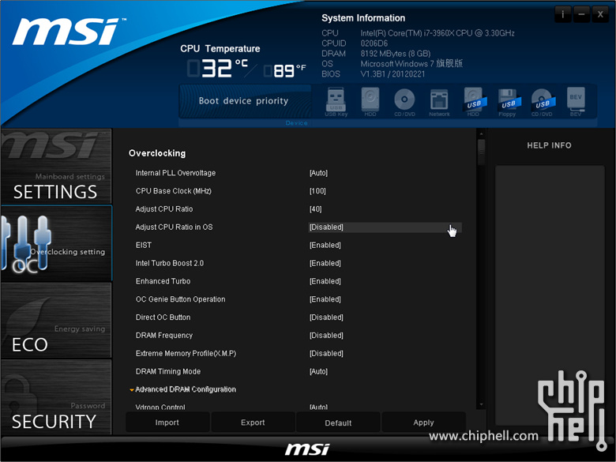Viewport: 616px width, 462px height.
Task: Select the 'Enhanced Turbo' label
Action: click(163, 281)
